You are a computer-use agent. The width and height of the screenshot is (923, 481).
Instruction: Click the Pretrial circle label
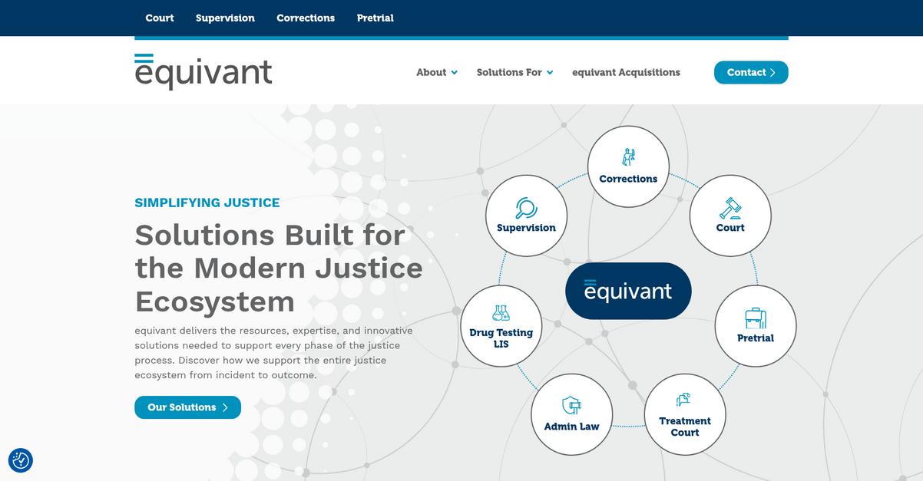(756, 338)
